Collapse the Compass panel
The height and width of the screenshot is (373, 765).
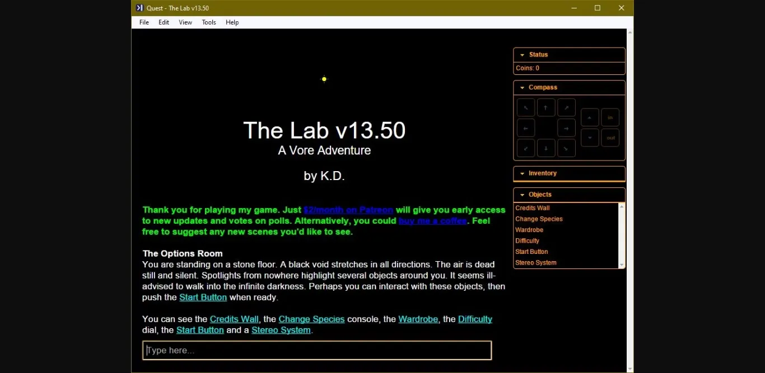[x=523, y=87]
